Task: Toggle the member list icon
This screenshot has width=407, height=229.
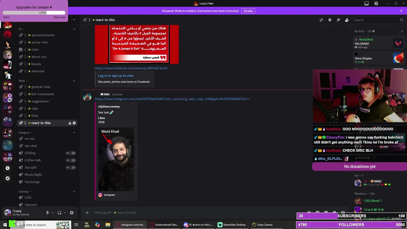Action: (x=347, y=20)
